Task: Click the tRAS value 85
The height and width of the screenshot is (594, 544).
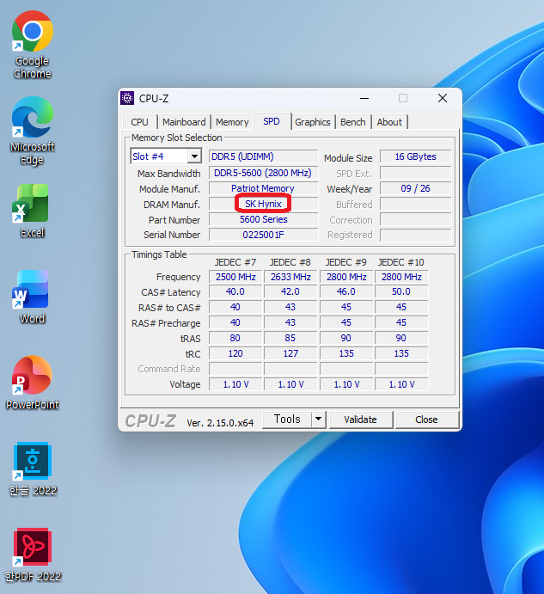Action: (290, 338)
